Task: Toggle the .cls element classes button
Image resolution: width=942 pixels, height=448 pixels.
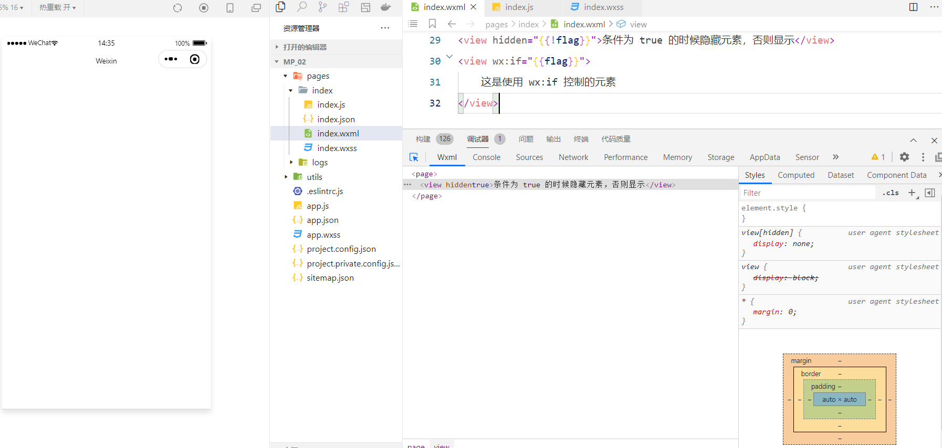Action: tap(891, 193)
